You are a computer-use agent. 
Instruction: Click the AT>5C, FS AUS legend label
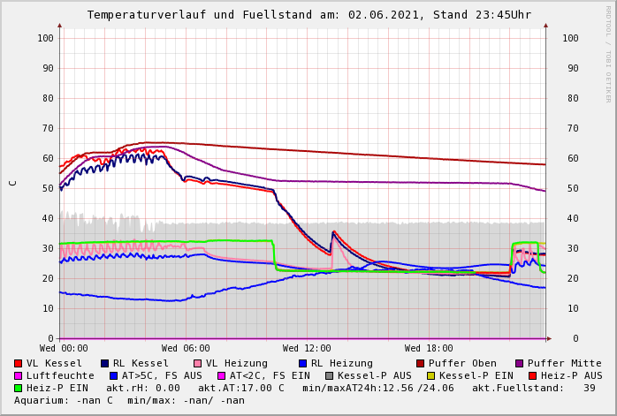coord(161,375)
